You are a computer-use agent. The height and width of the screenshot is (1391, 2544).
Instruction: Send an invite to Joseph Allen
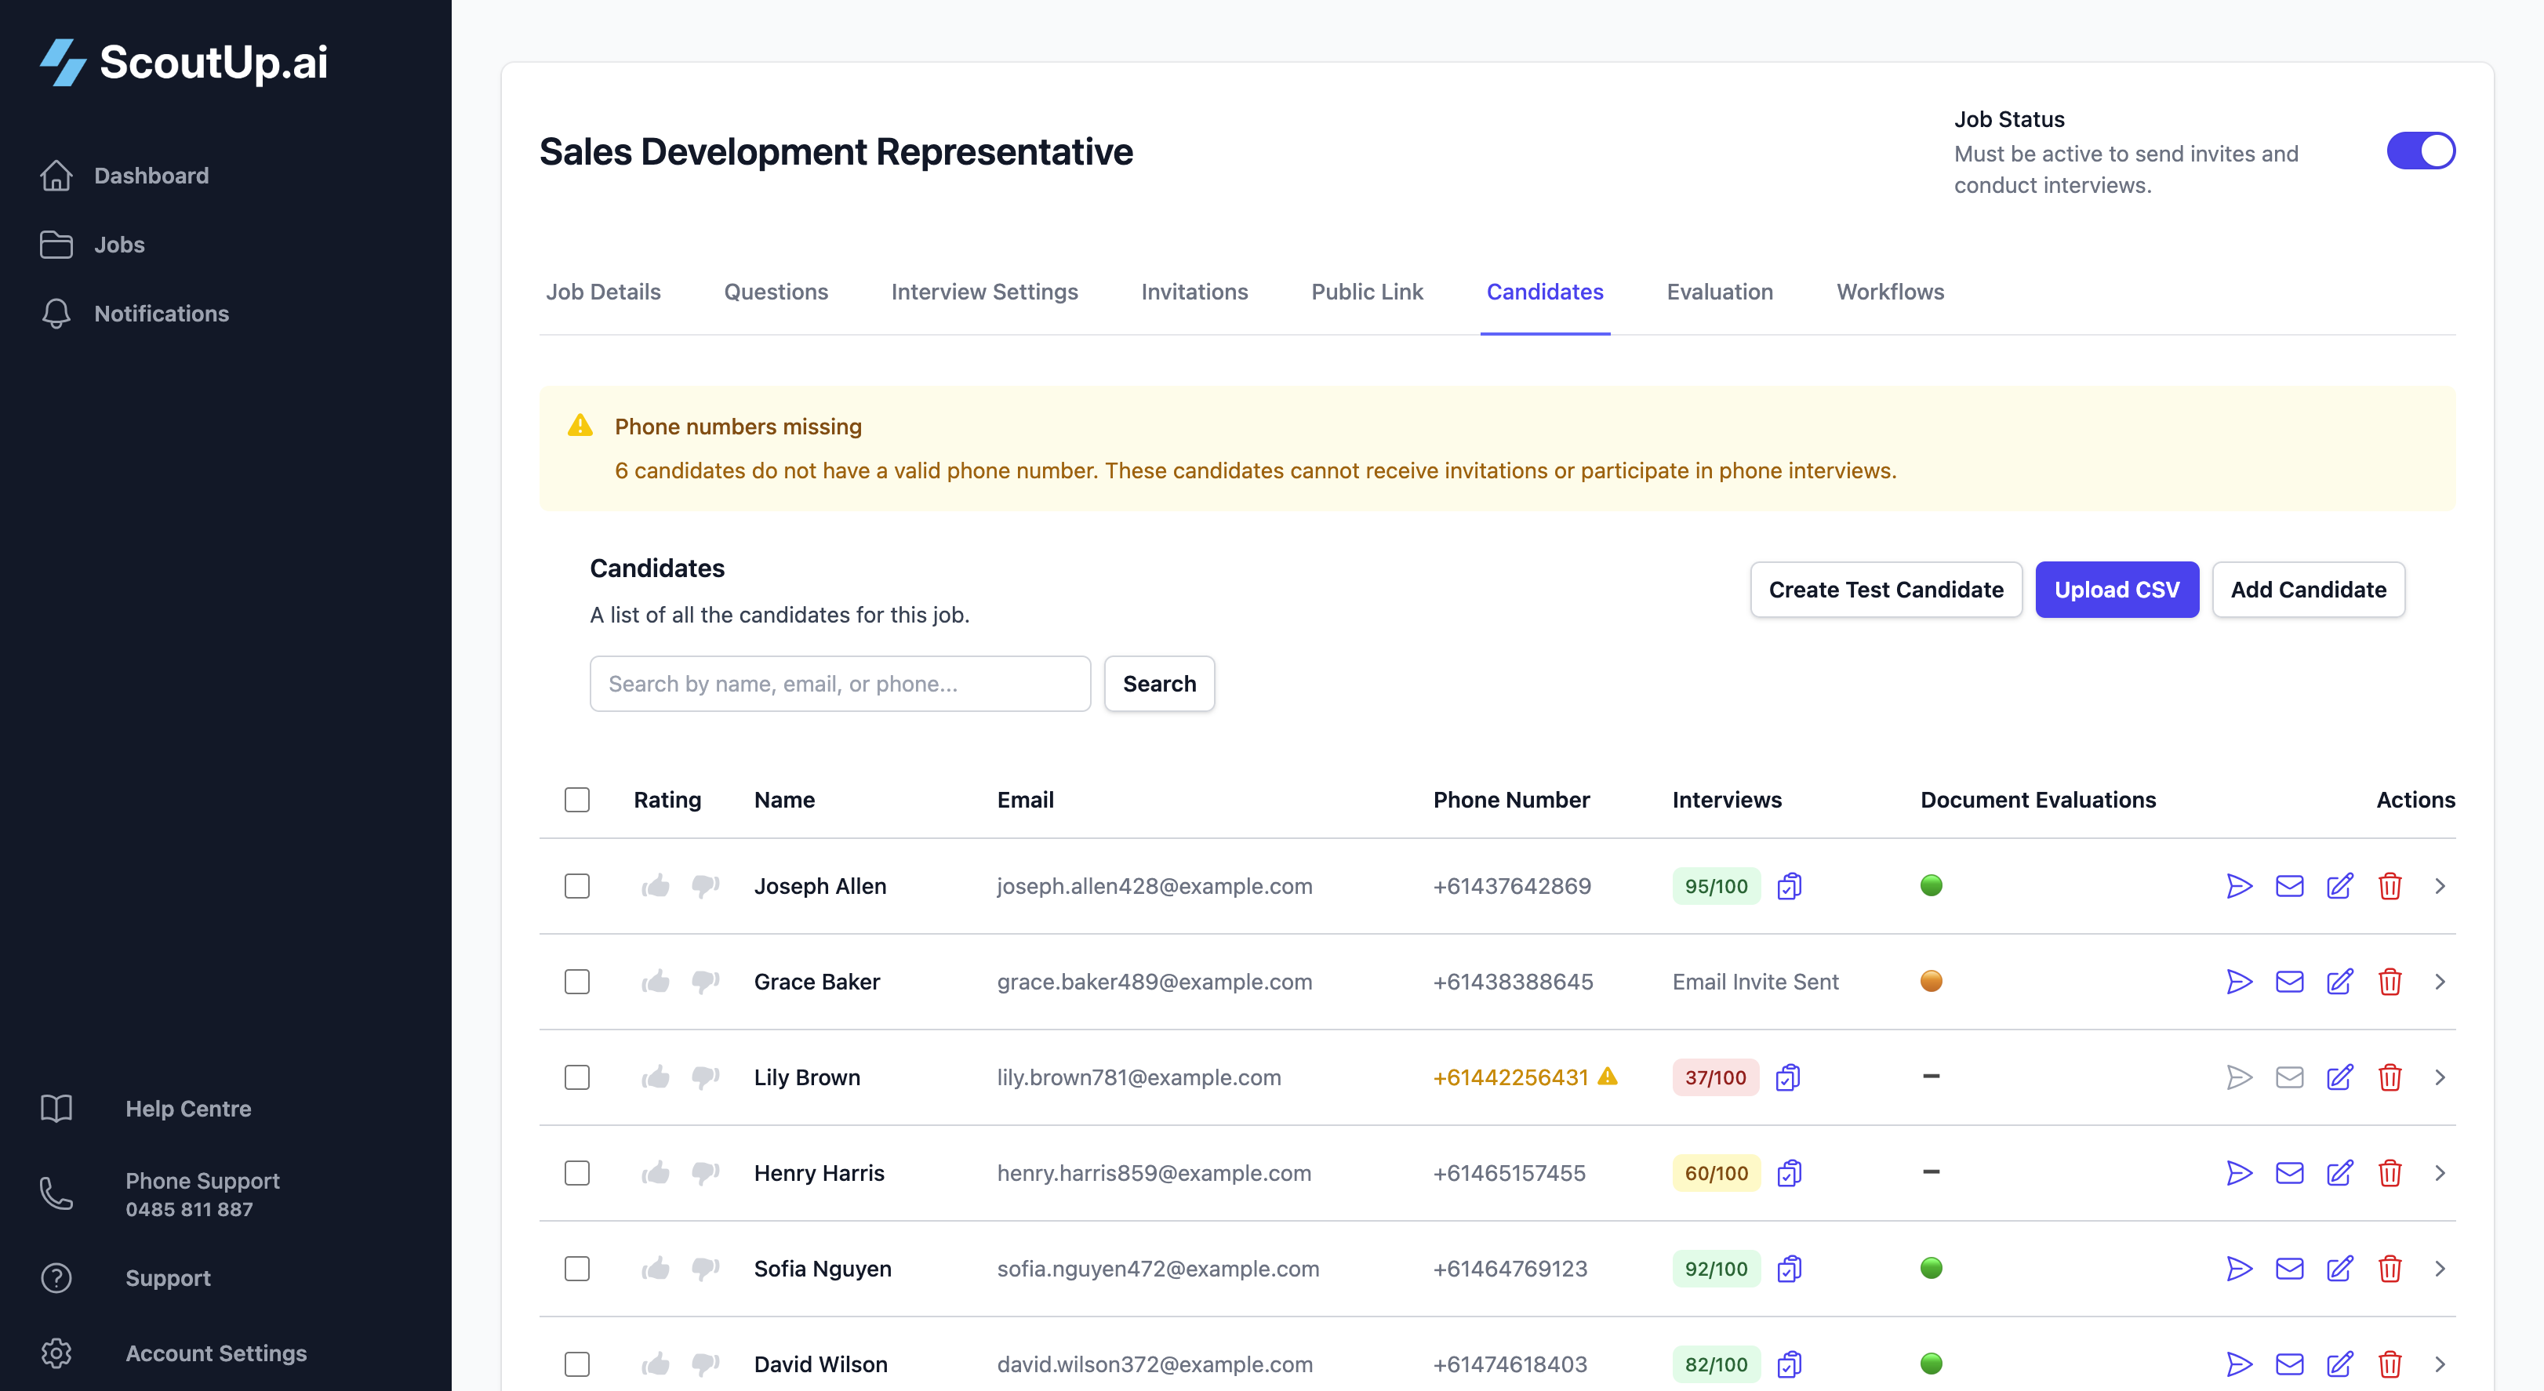tap(2240, 885)
